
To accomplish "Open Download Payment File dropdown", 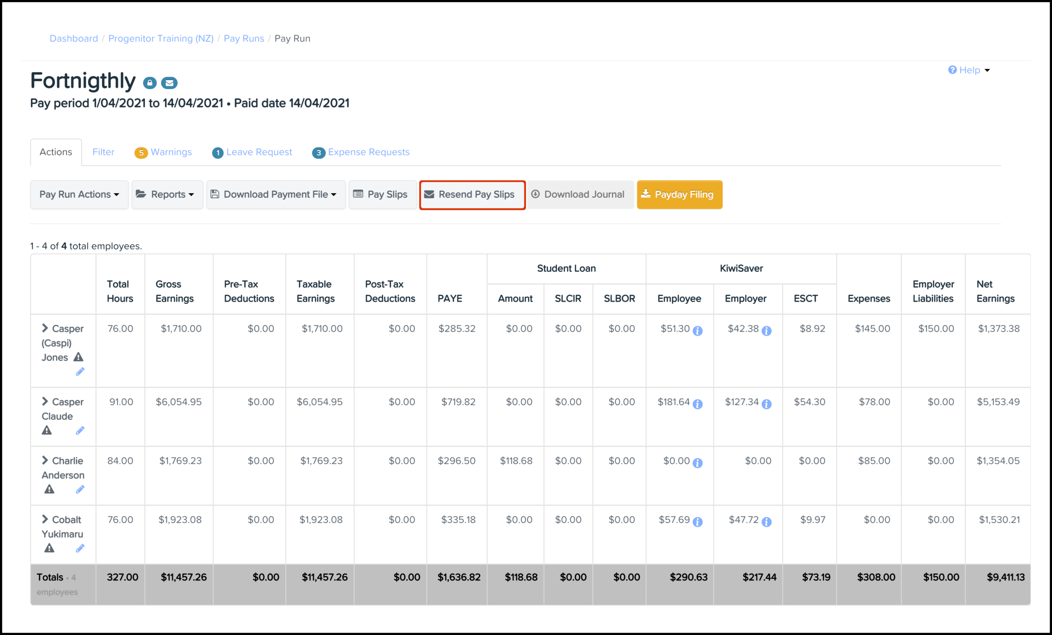I will coord(276,194).
